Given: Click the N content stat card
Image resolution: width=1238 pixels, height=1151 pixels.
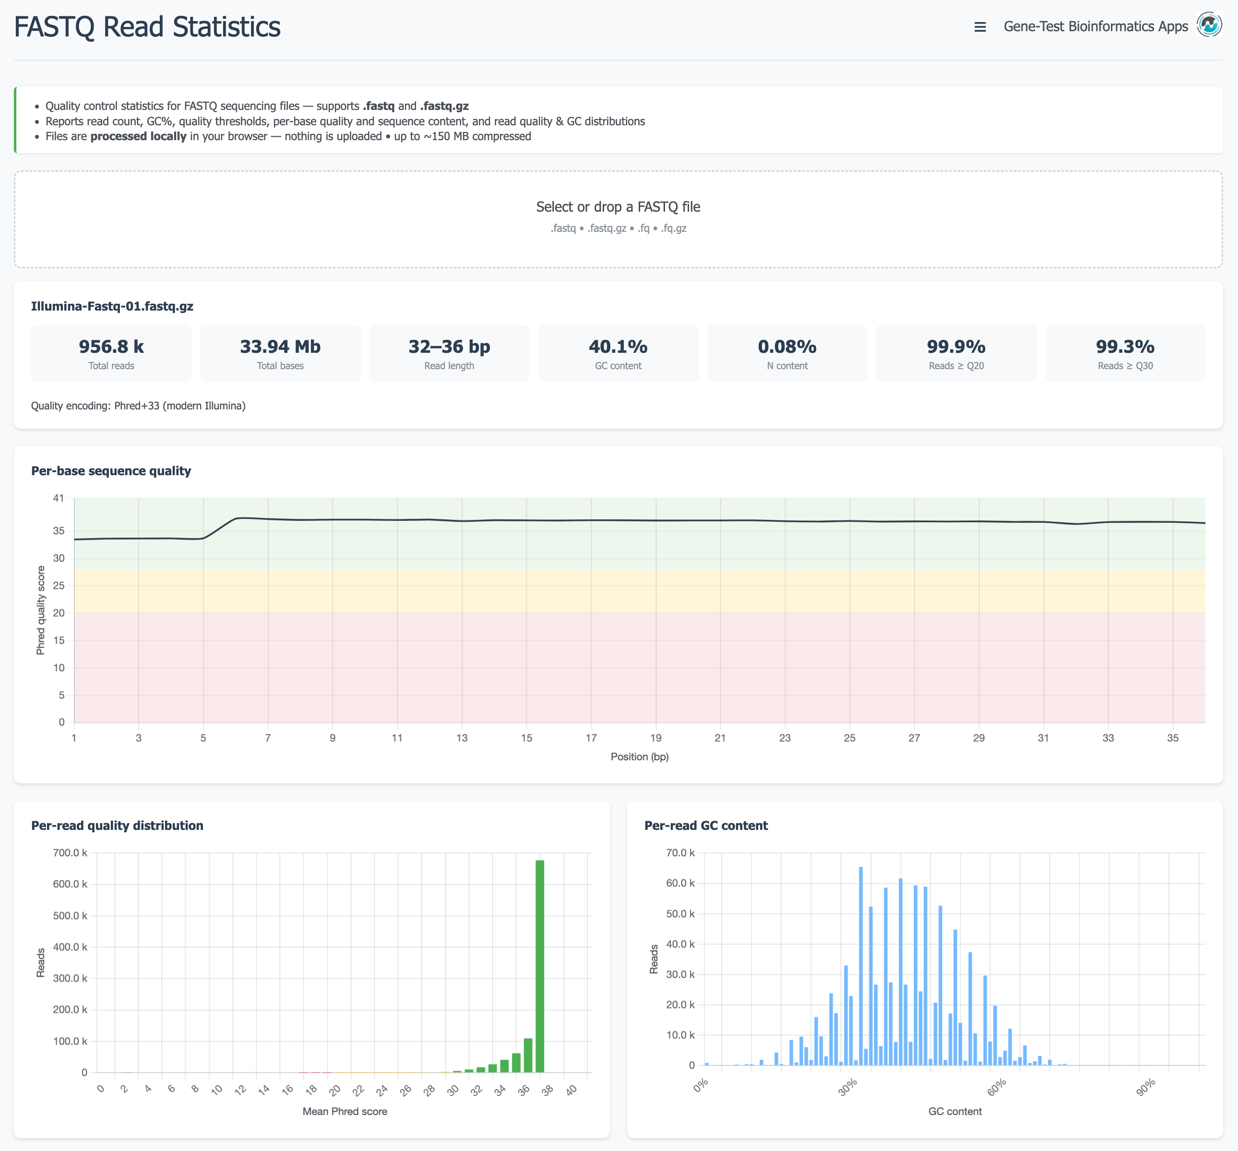Looking at the screenshot, I should (x=787, y=352).
